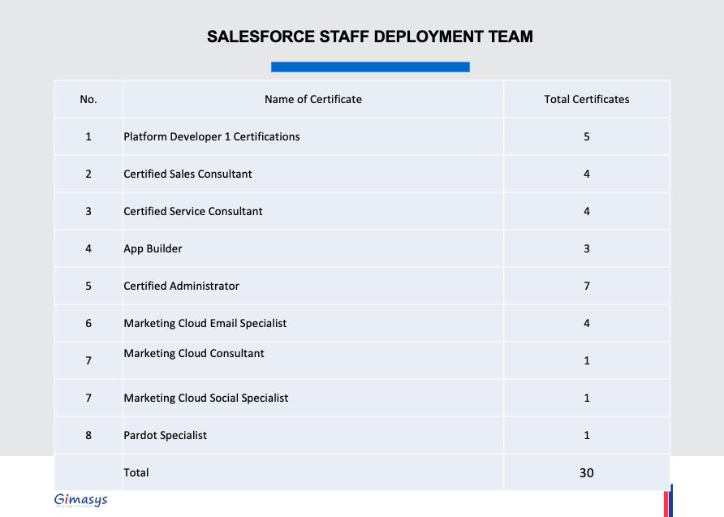Select the total value 30
This screenshot has height=517, width=724.
[x=586, y=472]
